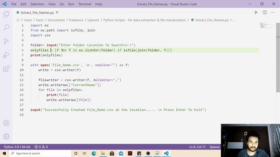The height and width of the screenshot is (157, 280).
Task: Click the editor vertical scrollbar
Action: click(278, 57)
